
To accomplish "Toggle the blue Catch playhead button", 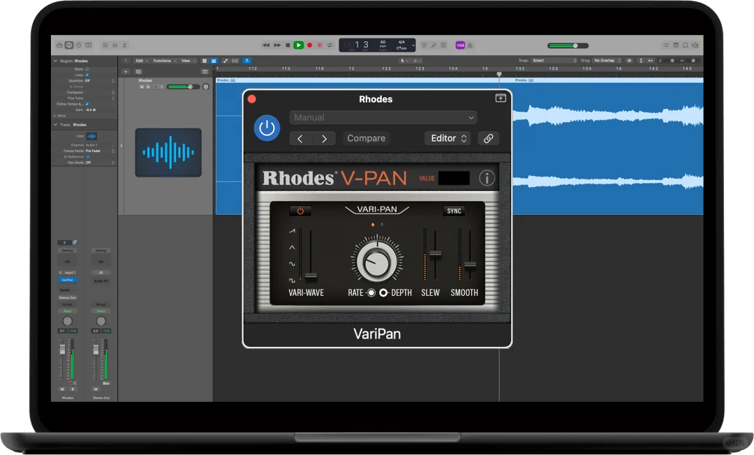I will pos(246,61).
